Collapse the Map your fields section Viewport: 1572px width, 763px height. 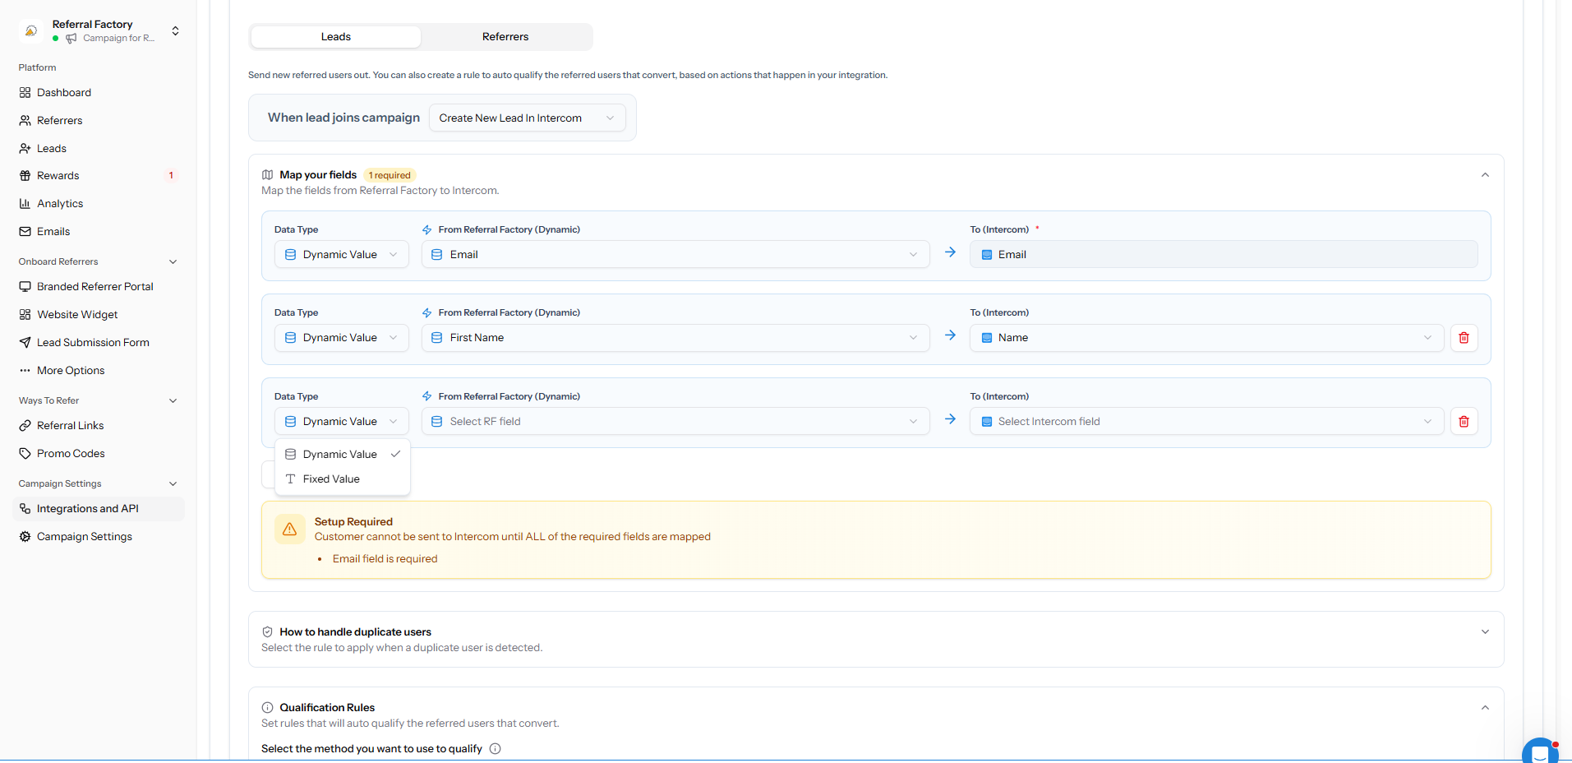(x=1485, y=175)
